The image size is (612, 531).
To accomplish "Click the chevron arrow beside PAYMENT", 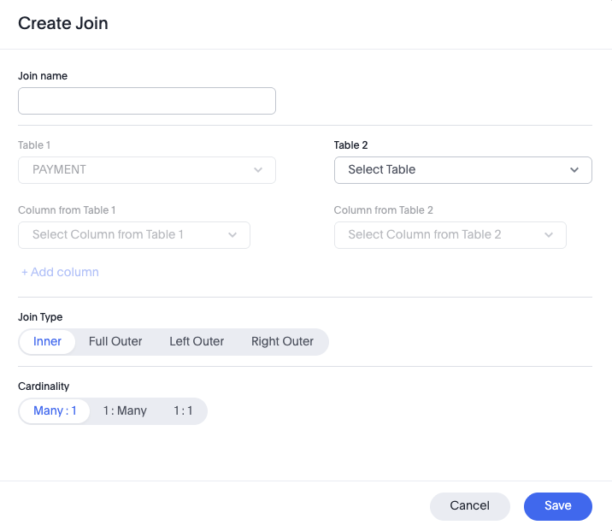I will pos(258,170).
